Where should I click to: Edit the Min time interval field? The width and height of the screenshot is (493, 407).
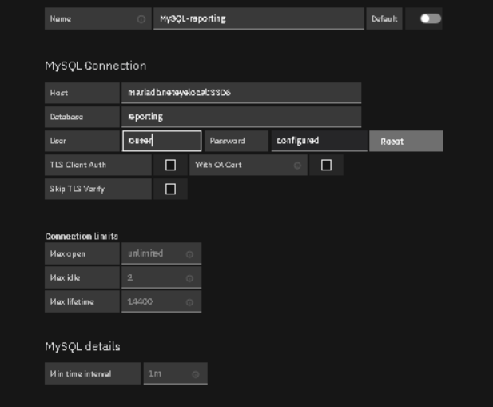click(176, 373)
